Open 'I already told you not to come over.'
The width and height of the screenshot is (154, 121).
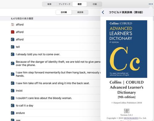(55, 54)
